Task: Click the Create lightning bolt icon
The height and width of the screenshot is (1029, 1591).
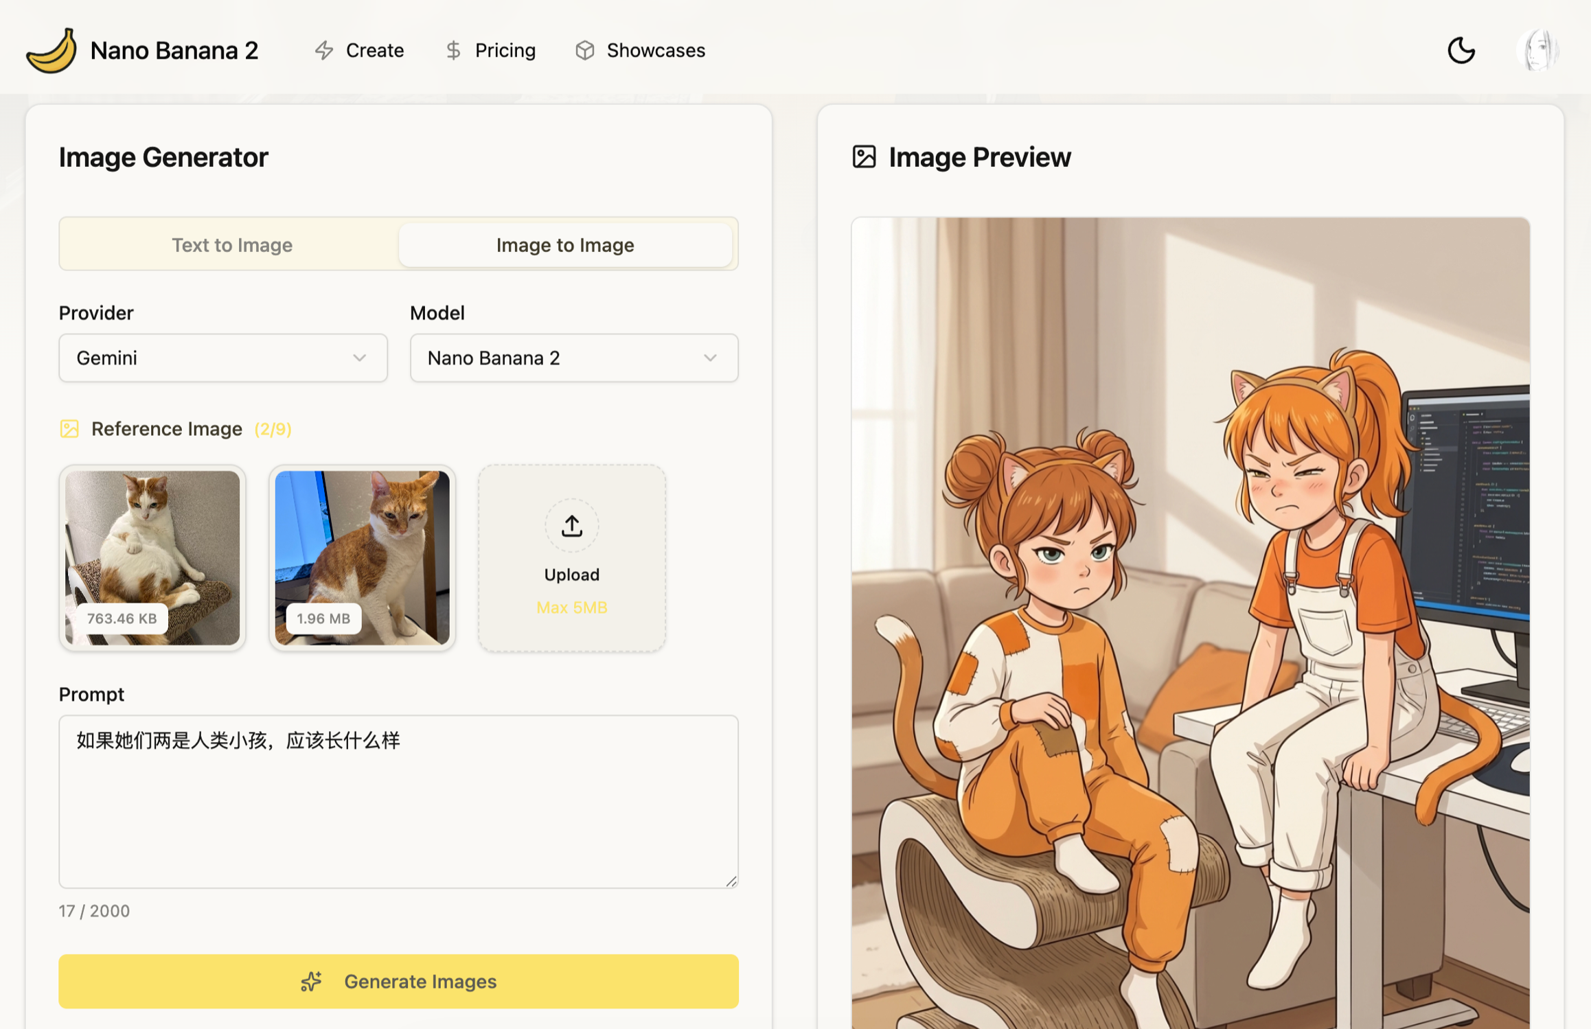Action: (x=324, y=50)
